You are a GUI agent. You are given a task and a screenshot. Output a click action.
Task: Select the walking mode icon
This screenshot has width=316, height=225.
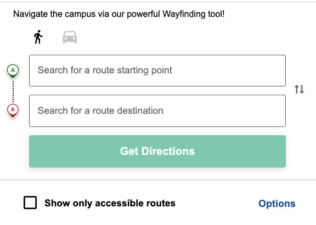(x=38, y=37)
